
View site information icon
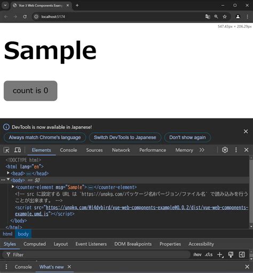(36, 17)
